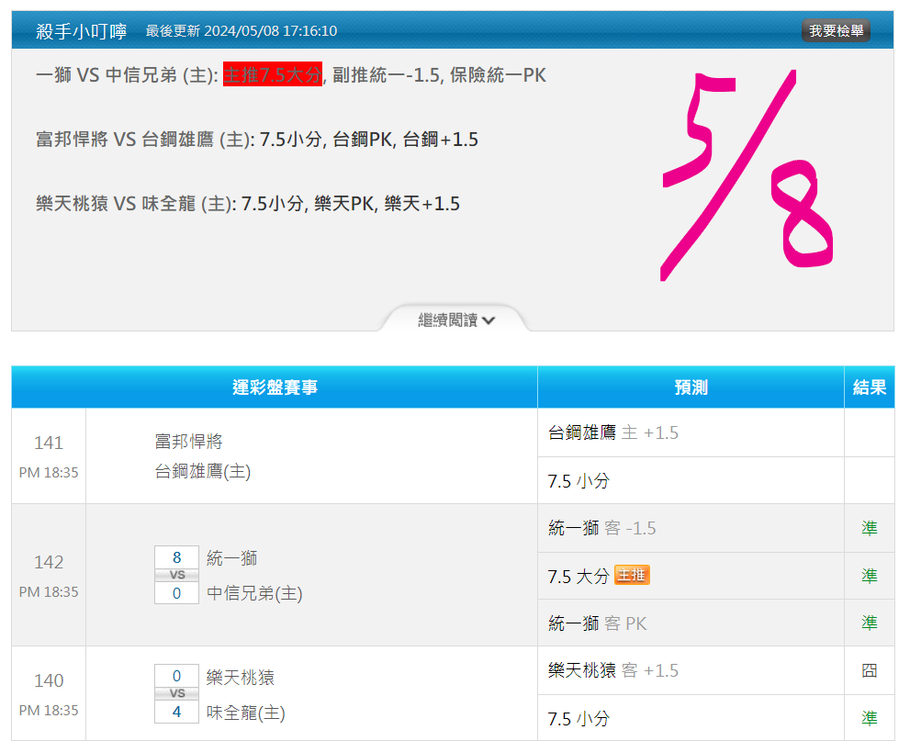This screenshot has width=910, height=741.
Task: Click the 預測 column header
Action: coord(691,387)
